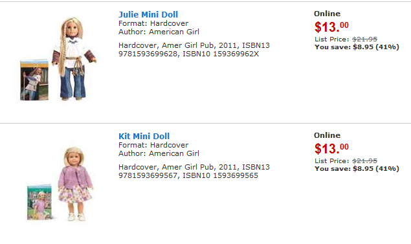This screenshot has width=411, height=244.
Task: Click the Kit Mini Doll $13.00 price
Action: pos(331,148)
